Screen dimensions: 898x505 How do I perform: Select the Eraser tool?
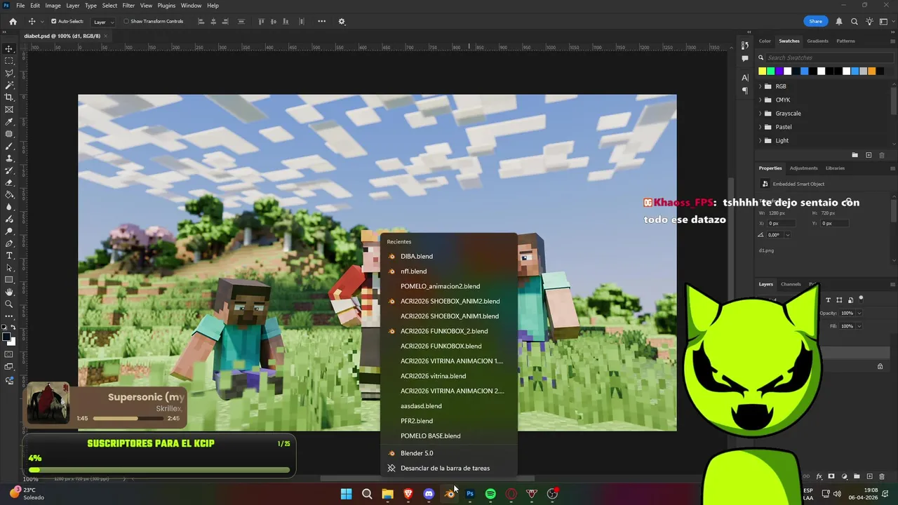tap(9, 183)
